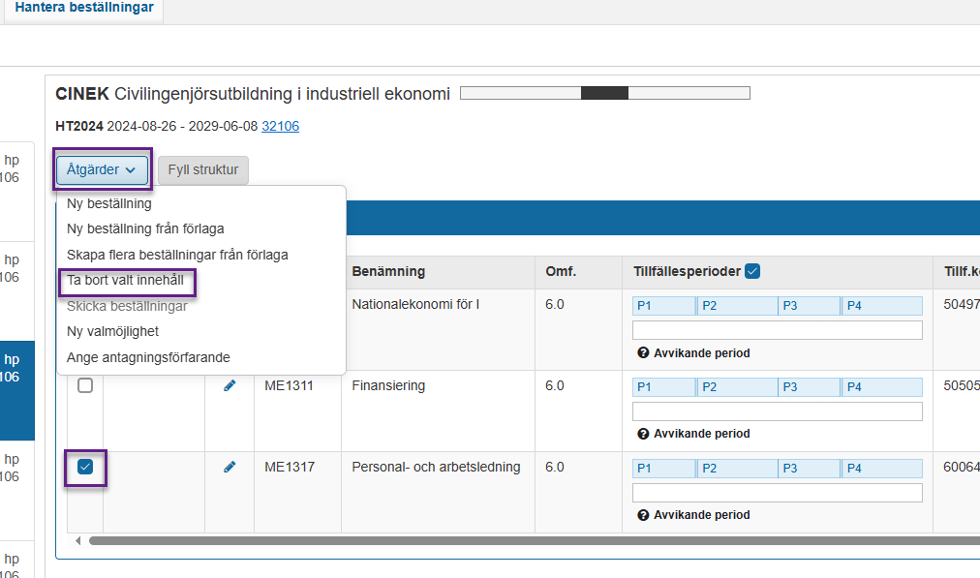
Task: Open Ange antagningsförfarande from the menu
Action: coord(148,357)
